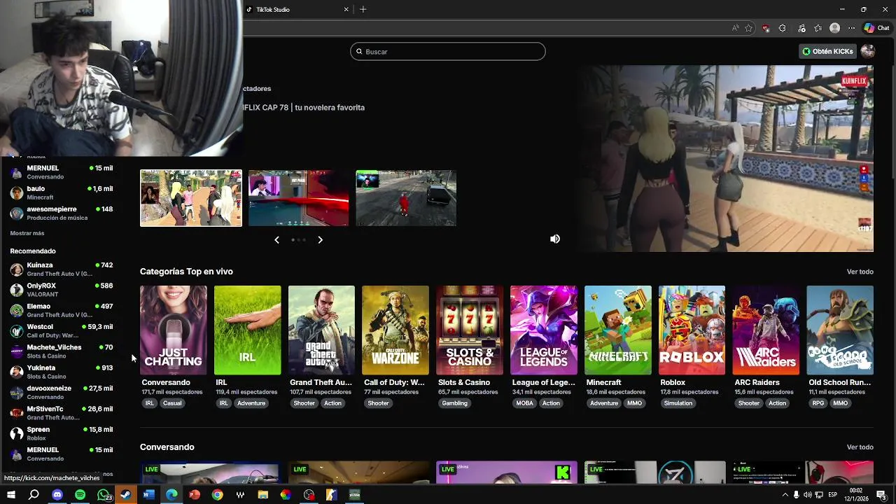This screenshot has width=896, height=504.
Task: Open Old School RuneScape category card
Action: click(x=840, y=330)
